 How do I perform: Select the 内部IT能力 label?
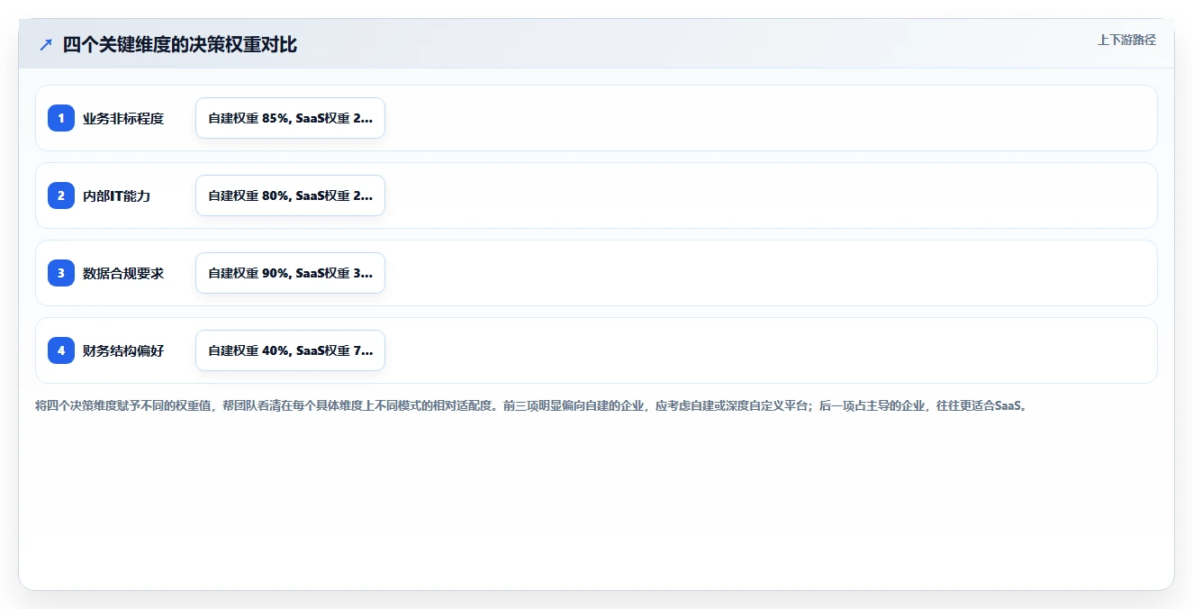point(116,195)
